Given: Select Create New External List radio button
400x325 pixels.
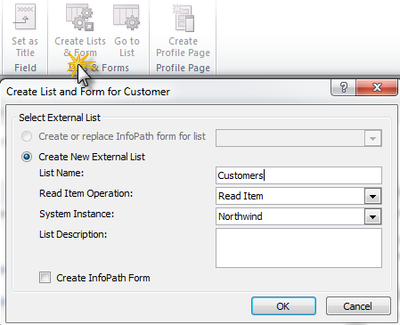Looking at the screenshot, I should pos(27,157).
